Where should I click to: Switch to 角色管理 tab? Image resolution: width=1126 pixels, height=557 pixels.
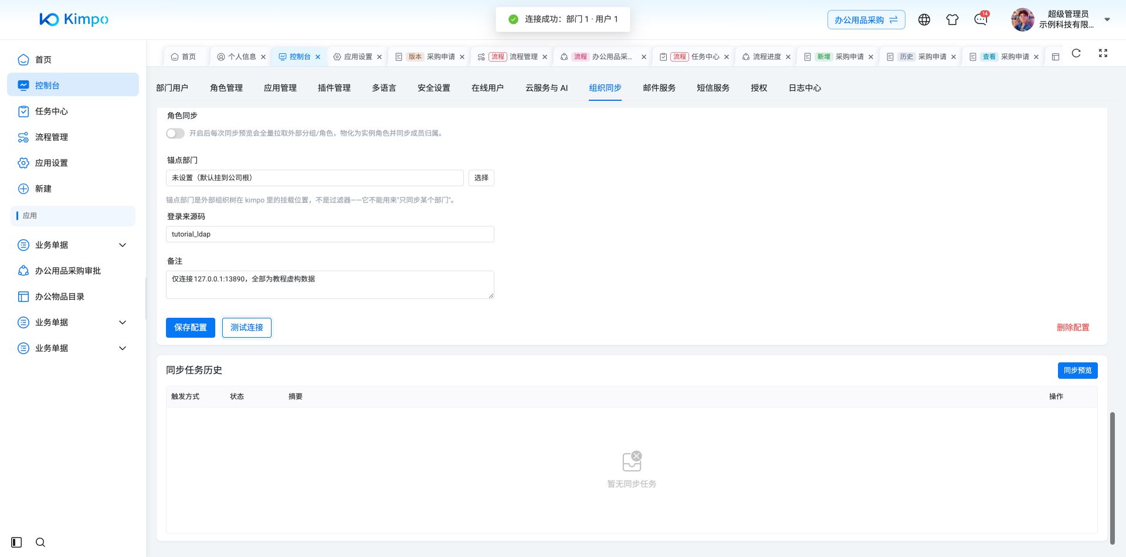click(x=226, y=88)
